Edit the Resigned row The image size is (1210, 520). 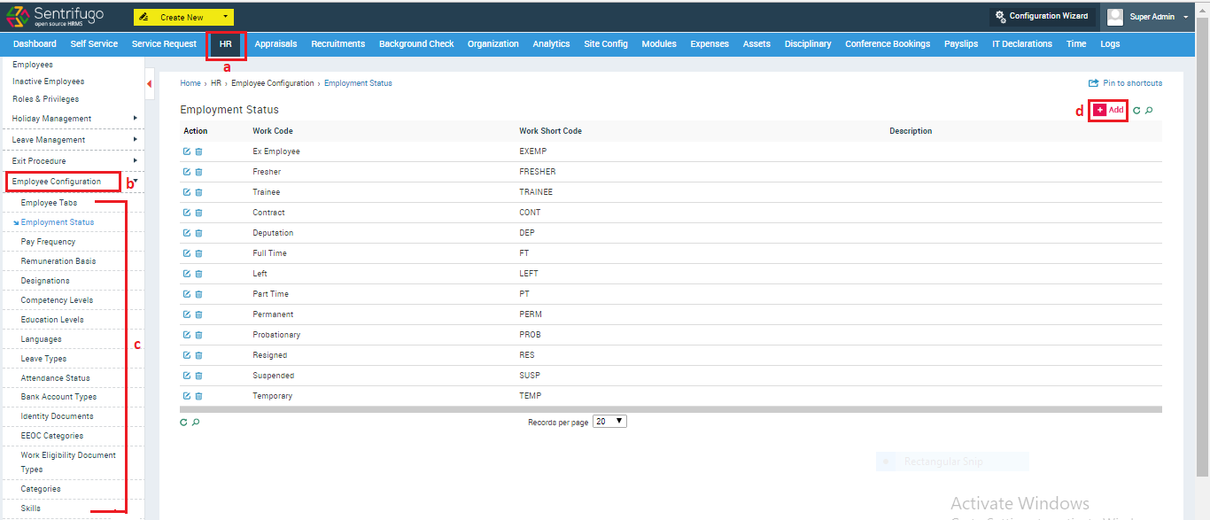pos(187,355)
